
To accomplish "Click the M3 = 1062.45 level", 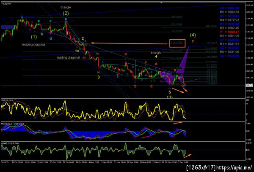I will tap(229, 28).
